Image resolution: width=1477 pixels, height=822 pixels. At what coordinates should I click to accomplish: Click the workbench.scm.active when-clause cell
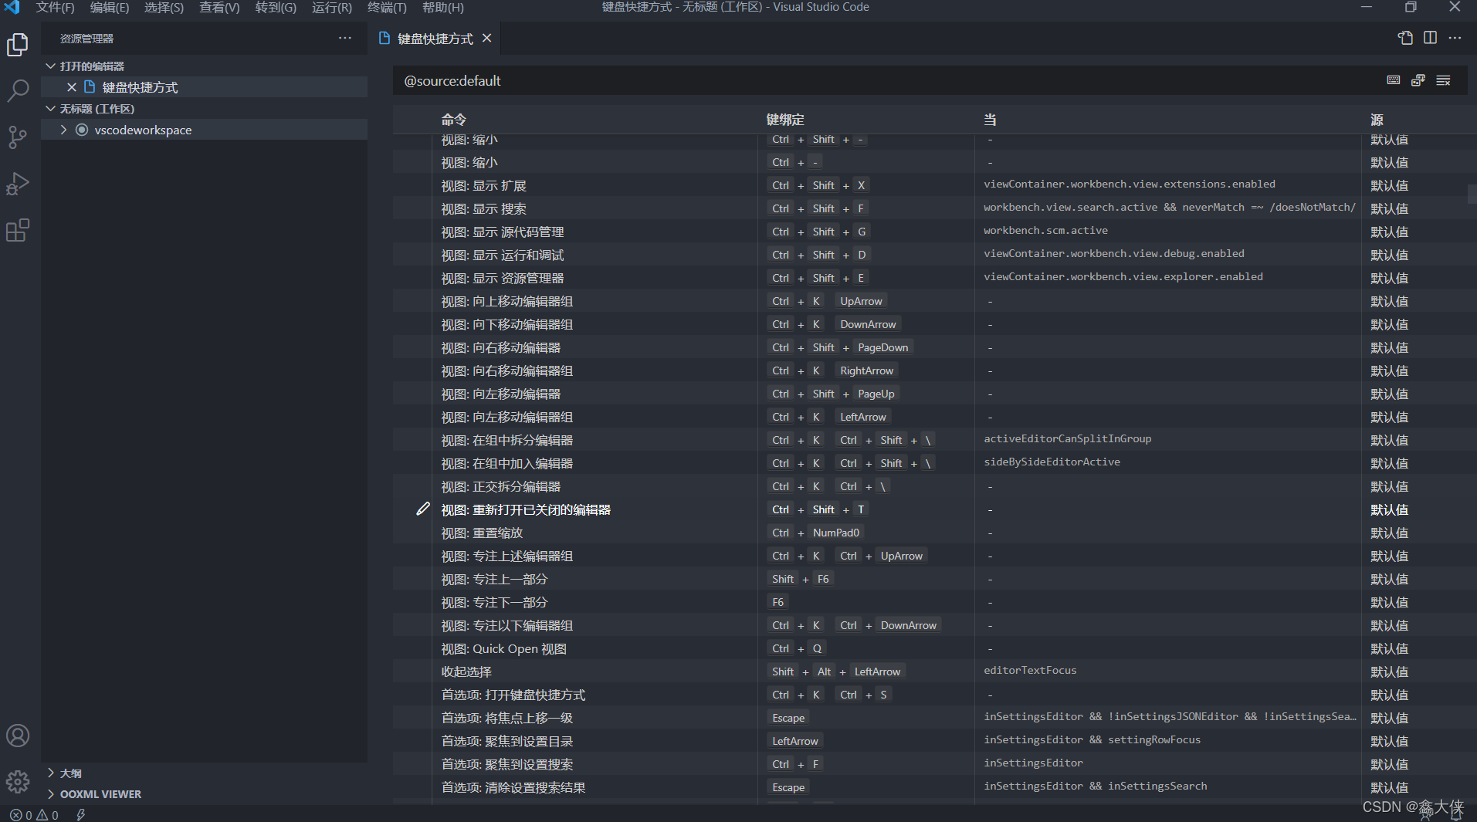[x=1045, y=230]
